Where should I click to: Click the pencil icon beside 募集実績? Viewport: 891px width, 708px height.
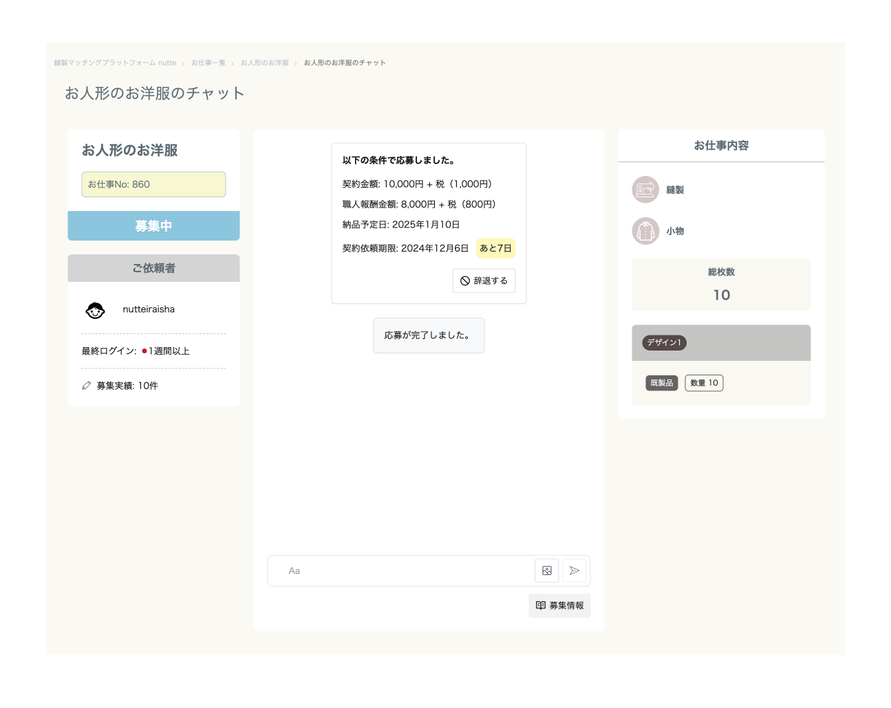click(86, 386)
